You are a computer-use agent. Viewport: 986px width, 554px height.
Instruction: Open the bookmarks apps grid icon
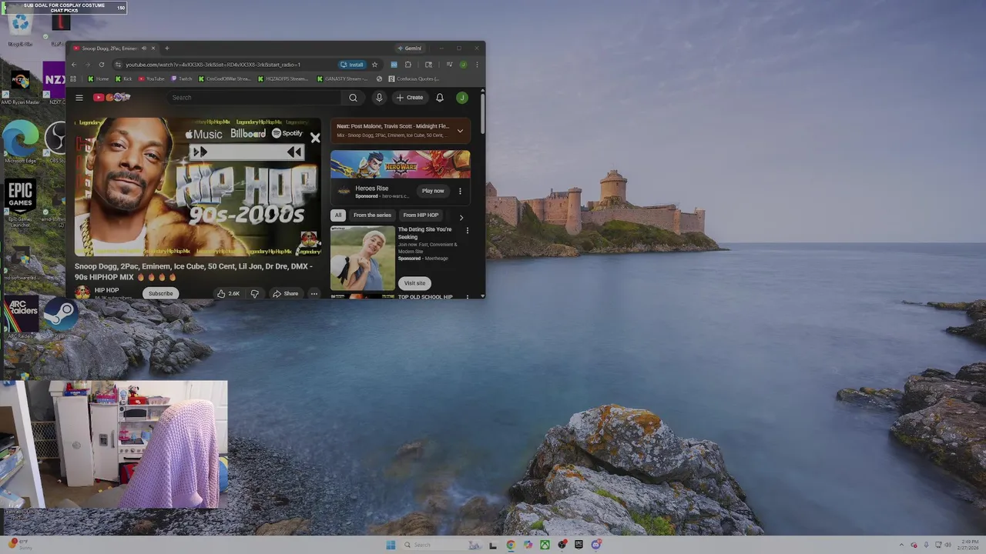(73, 78)
